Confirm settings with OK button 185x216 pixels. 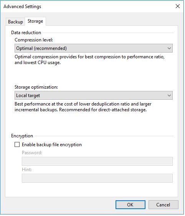pyautogui.click(x=130, y=205)
